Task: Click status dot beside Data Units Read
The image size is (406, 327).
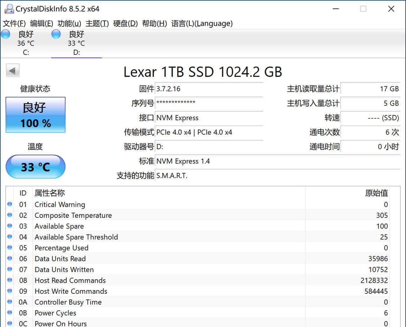Action: [10, 258]
